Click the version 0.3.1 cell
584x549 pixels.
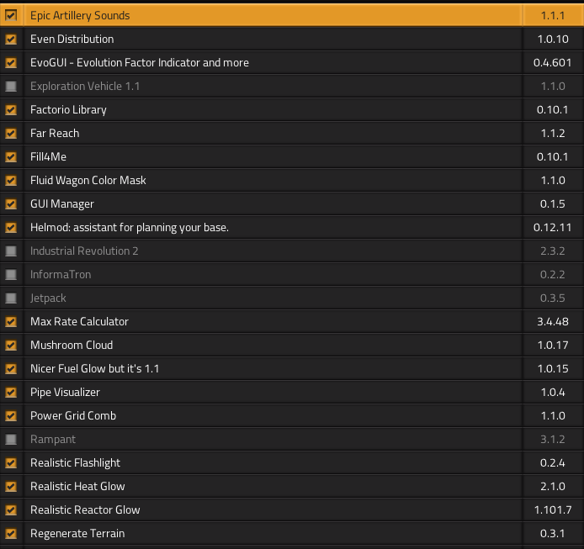[553, 533]
